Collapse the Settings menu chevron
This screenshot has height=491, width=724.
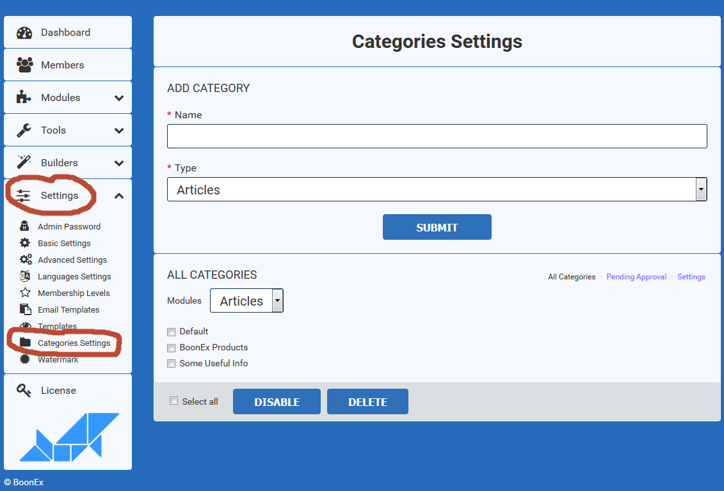119,196
